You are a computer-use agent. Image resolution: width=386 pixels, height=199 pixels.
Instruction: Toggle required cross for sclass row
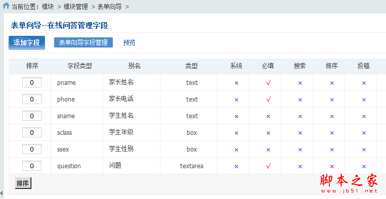(268, 133)
